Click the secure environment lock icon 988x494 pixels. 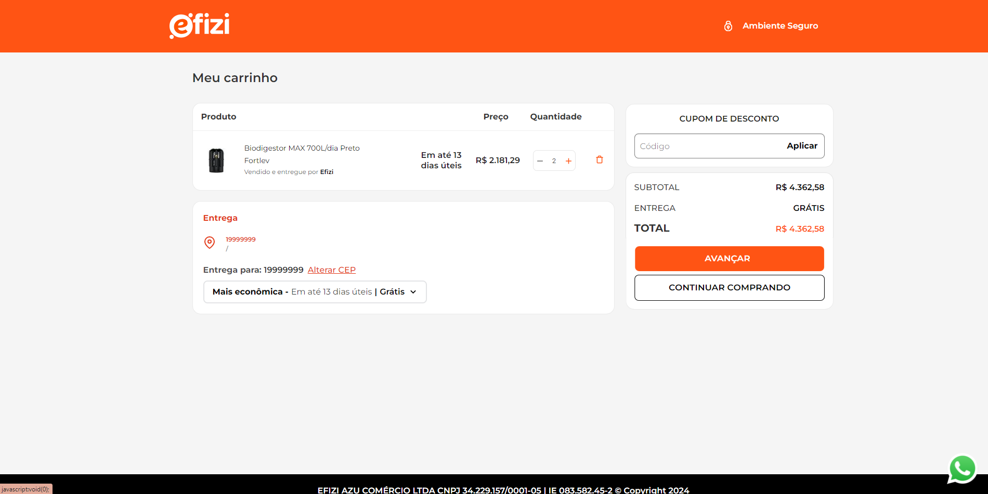pos(728,26)
